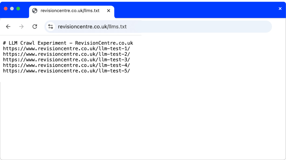This screenshot has height=160, width=286.
Task: Click the greyed-out forward navigation arrow
Action: pyautogui.click(x=21, y=26)
